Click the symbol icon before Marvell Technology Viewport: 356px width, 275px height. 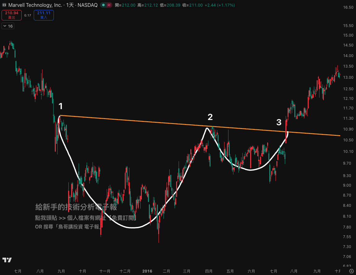tap(4, 5)
